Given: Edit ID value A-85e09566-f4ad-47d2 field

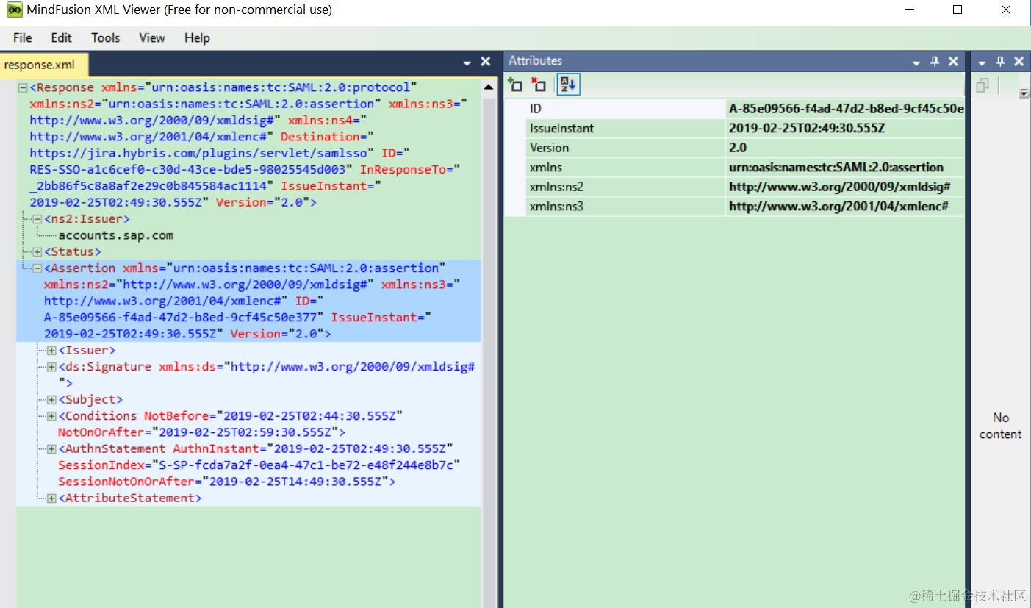Looking at the screenshot, I should [845, 109].
